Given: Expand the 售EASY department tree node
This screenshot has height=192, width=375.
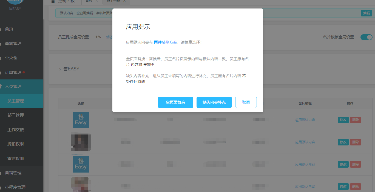Looking at the screenshot, I should pos(60,69).
